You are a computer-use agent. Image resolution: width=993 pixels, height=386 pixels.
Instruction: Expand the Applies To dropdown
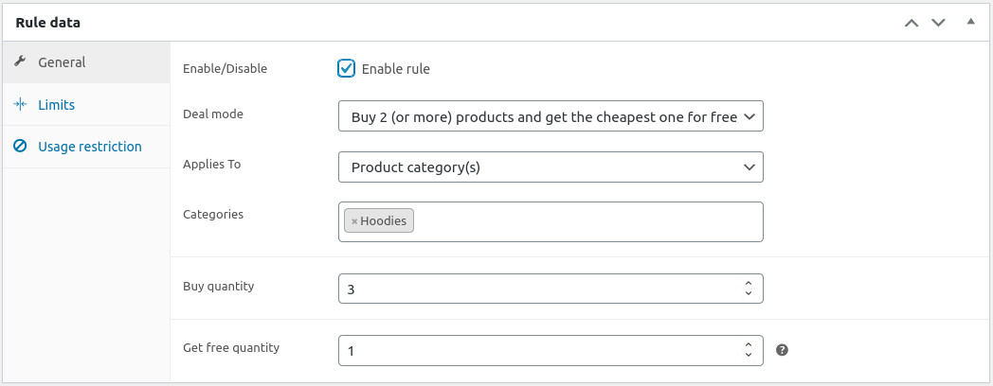(550, 167)
